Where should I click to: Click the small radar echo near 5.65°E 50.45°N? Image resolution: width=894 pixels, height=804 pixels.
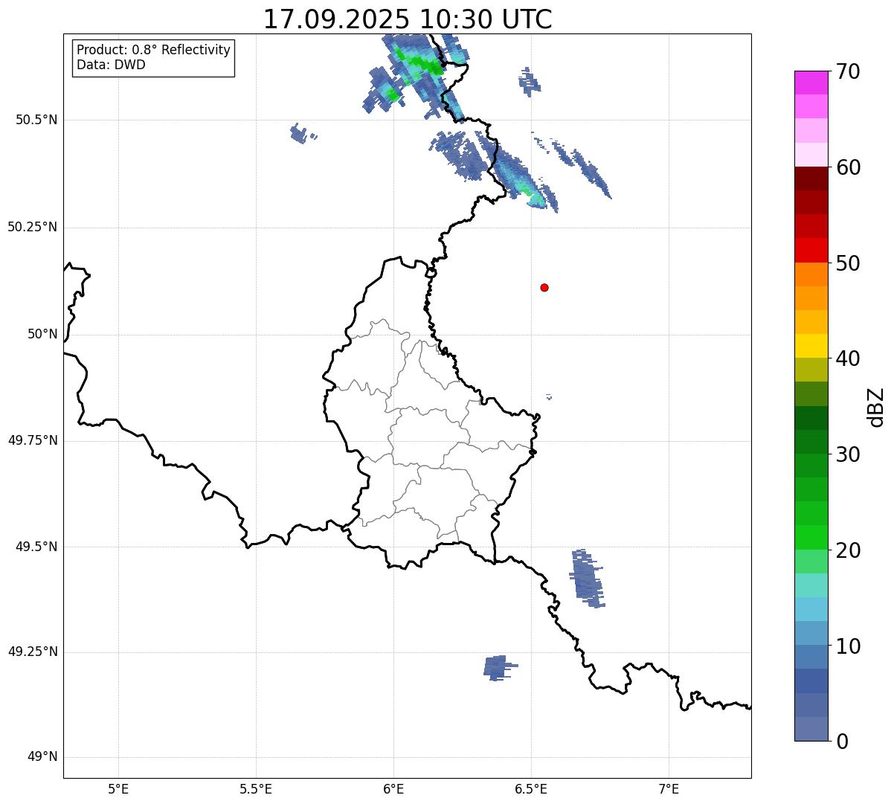(x=300, y=134)
